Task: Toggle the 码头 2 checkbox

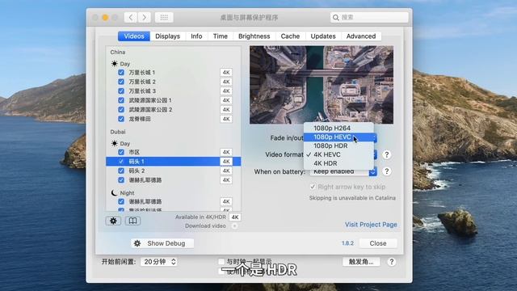Action: 121,171
